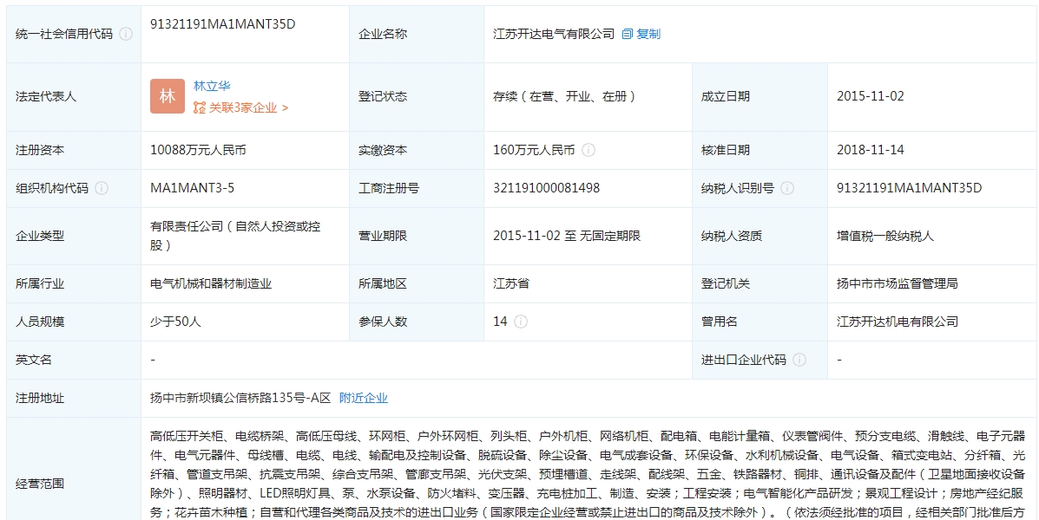The height and width of the screenshot is (520, 1039).
Task: Click info icon beside 进出口企业代码
Action: coord(799,360)
